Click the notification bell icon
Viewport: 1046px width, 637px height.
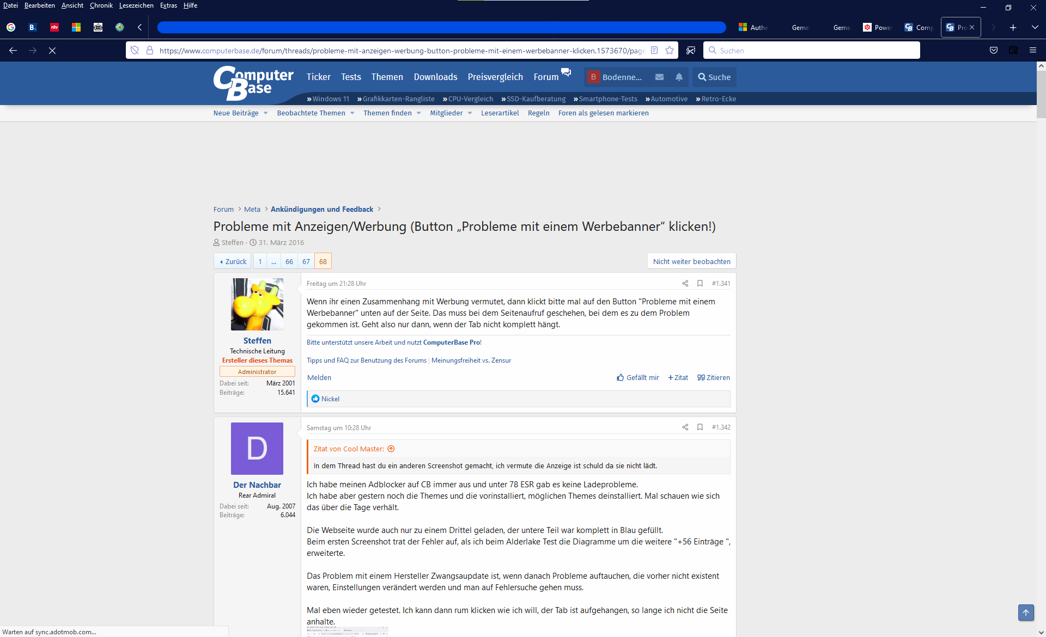coord(679,77)
